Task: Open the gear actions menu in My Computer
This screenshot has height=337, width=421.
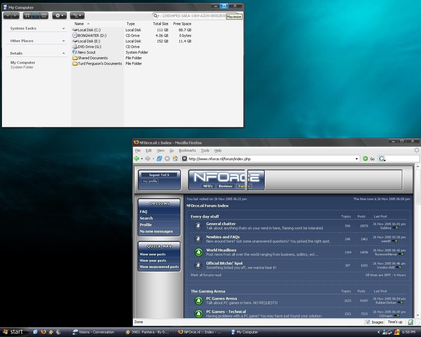Action: pyautogui.click(x=60, y=15)
